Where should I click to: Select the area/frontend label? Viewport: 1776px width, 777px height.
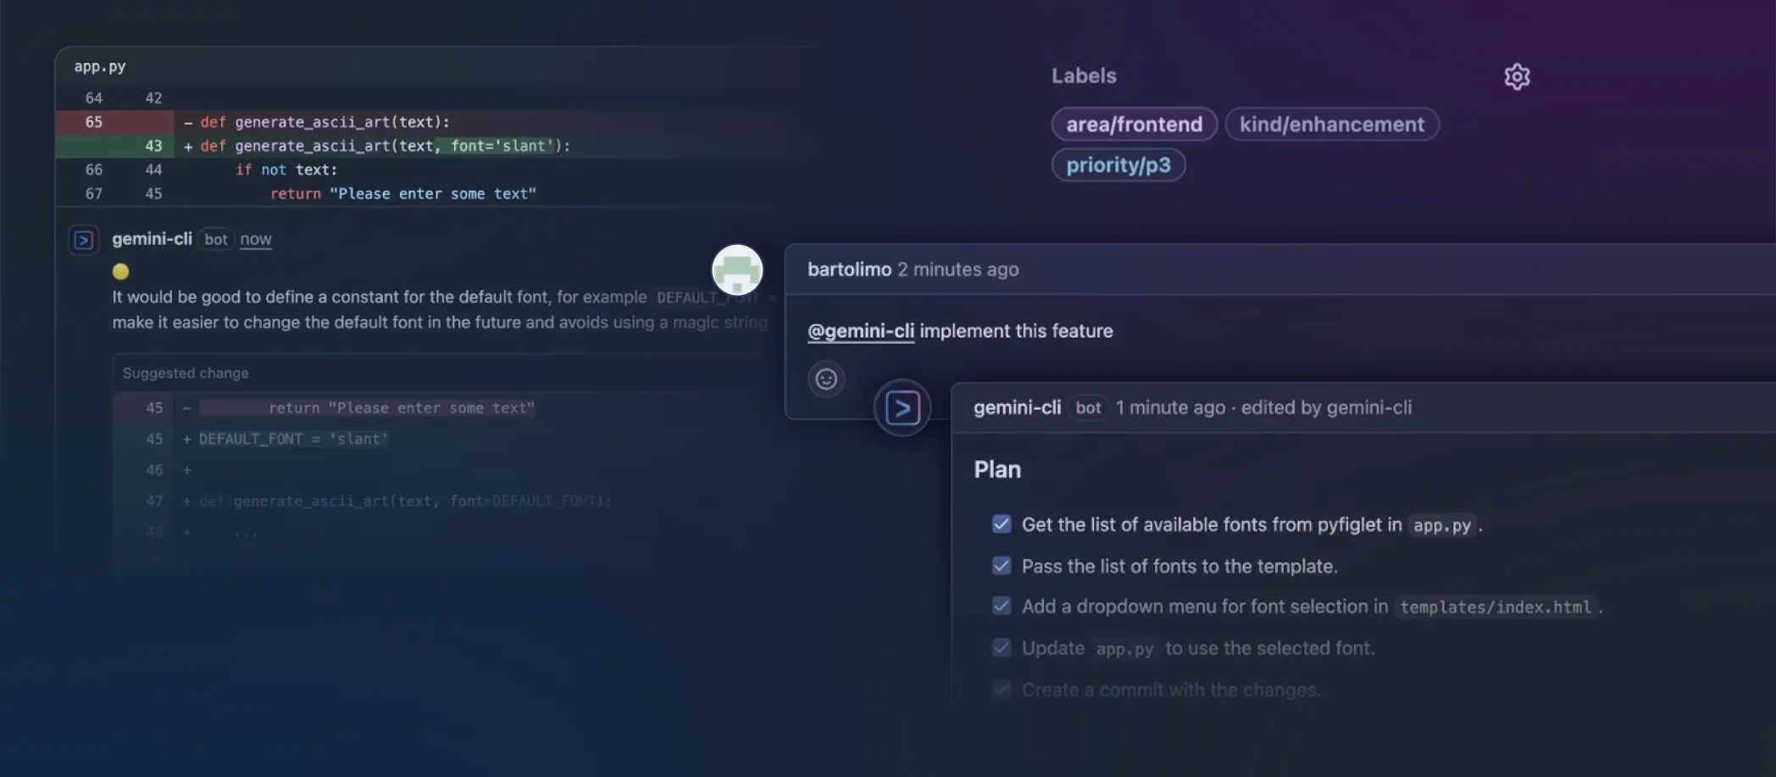click(1134, 125)
